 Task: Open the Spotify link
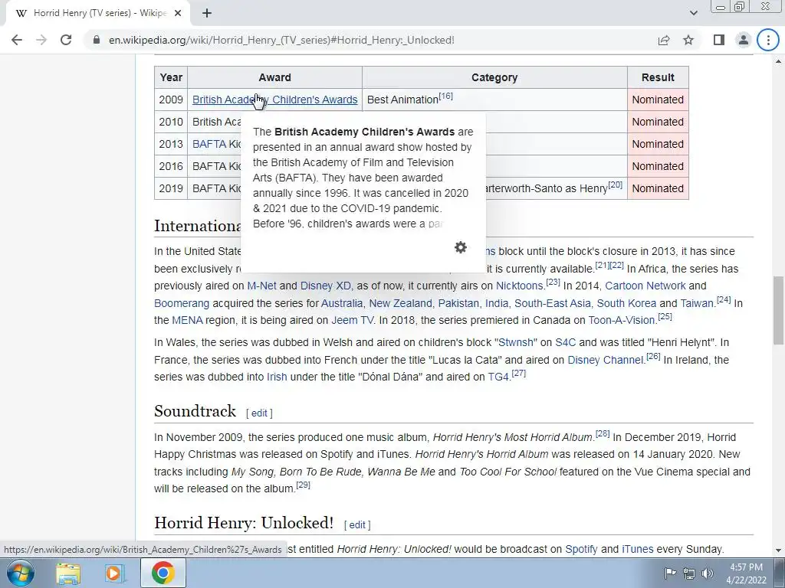(581, 549)
